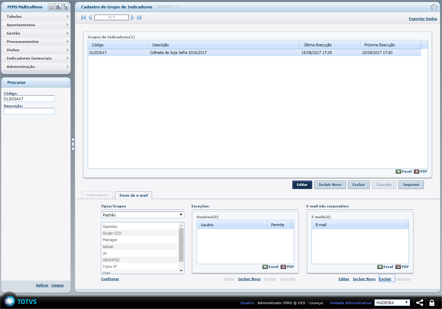
Task: Click the Descrição search input field
Action: pyautogui.click(x=29, y=111)
